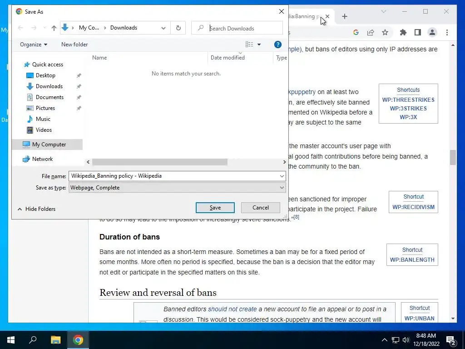Open the dialog help icon

[x=277, y=45]
